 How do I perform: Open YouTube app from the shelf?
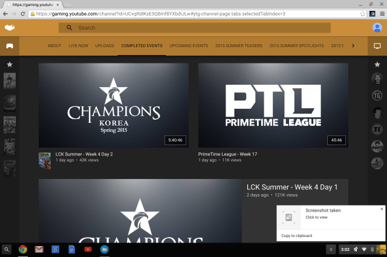(88, 249)
